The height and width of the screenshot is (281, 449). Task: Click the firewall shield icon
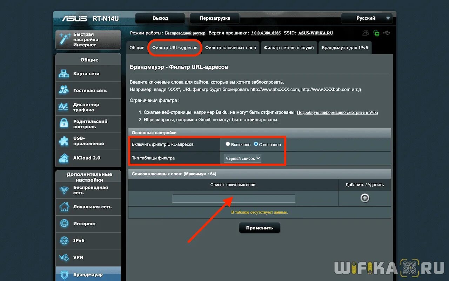64,274
